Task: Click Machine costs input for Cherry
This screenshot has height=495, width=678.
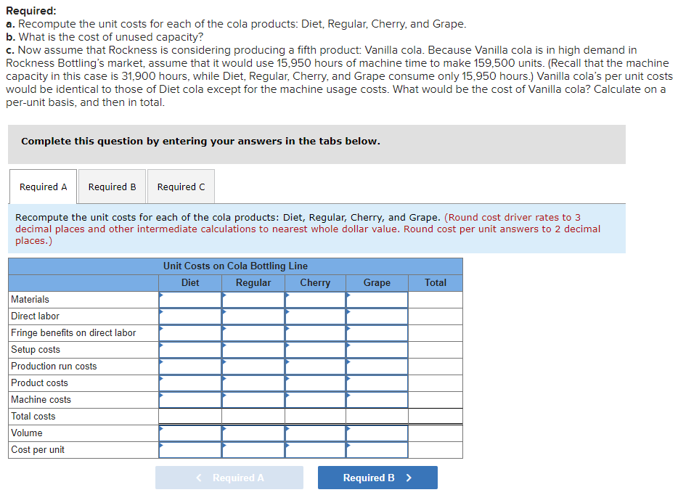Action: coord(315,400)
